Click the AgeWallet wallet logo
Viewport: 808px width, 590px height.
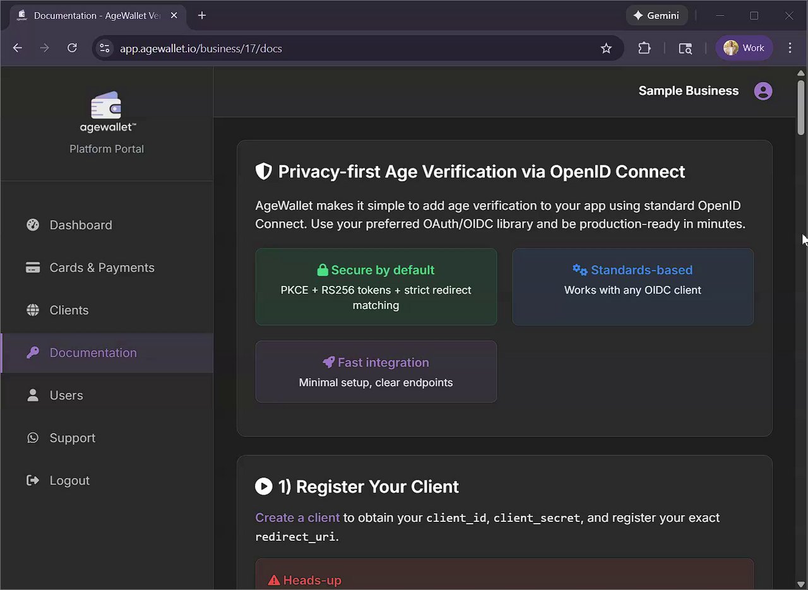[x=106, y=106]
